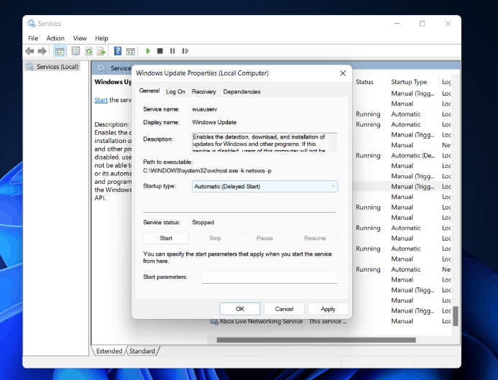Click 'This service ...' description cell
The width and height of the screenshot is (498, 380).
tap(328, 321)
